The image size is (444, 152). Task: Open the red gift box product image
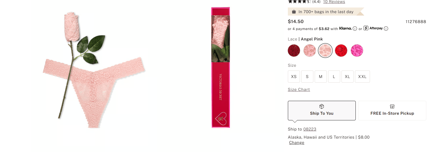pos(221,68)
